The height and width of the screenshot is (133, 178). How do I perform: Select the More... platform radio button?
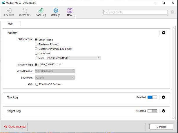36,58
